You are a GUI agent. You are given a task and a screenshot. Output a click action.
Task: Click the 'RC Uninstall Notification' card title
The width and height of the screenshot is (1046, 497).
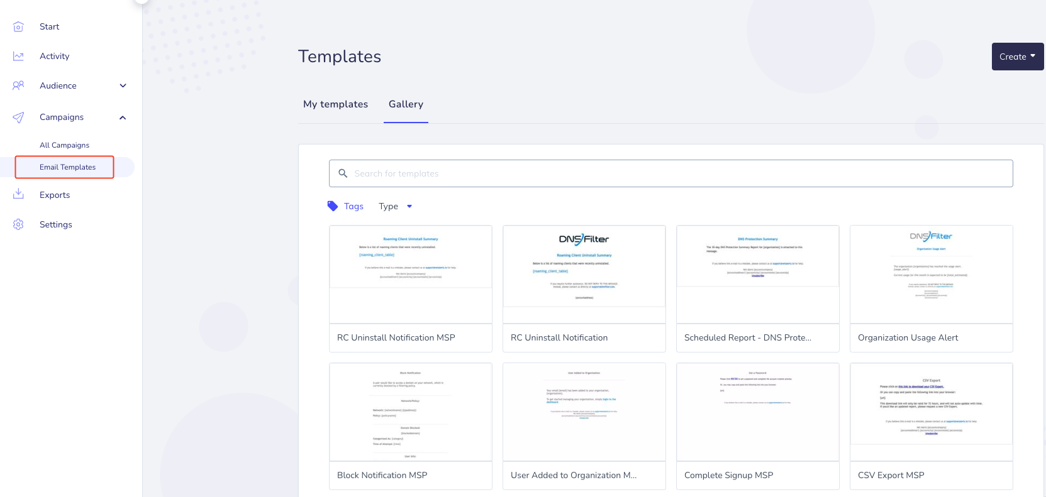tap(559, 337)
